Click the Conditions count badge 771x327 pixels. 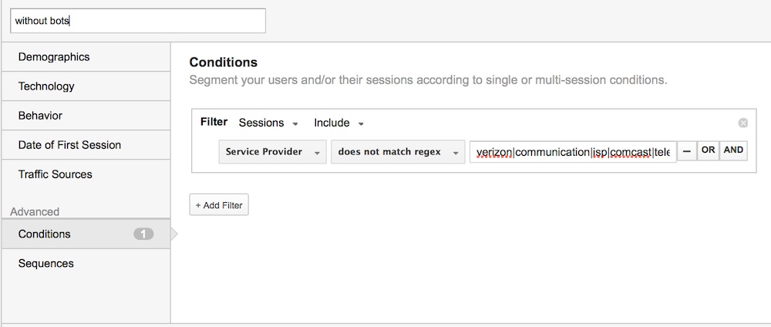[143, 234]
